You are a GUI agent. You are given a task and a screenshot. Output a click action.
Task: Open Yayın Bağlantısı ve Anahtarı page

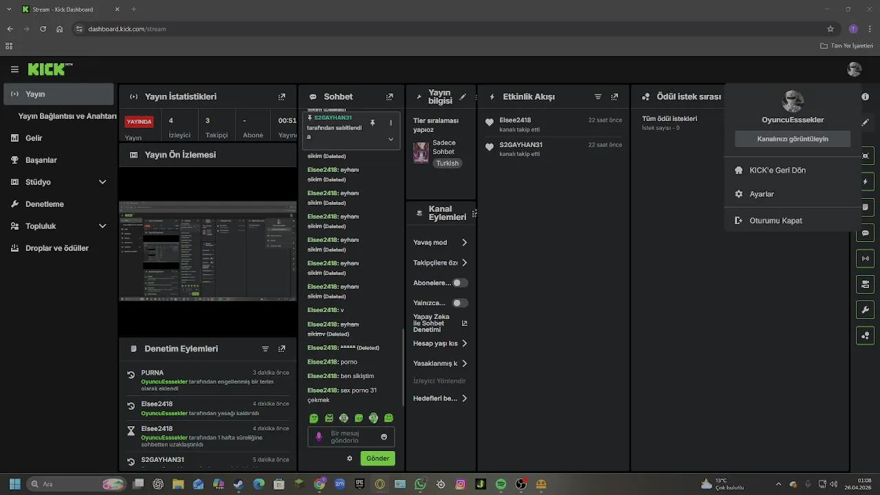[x=67, y=116]
